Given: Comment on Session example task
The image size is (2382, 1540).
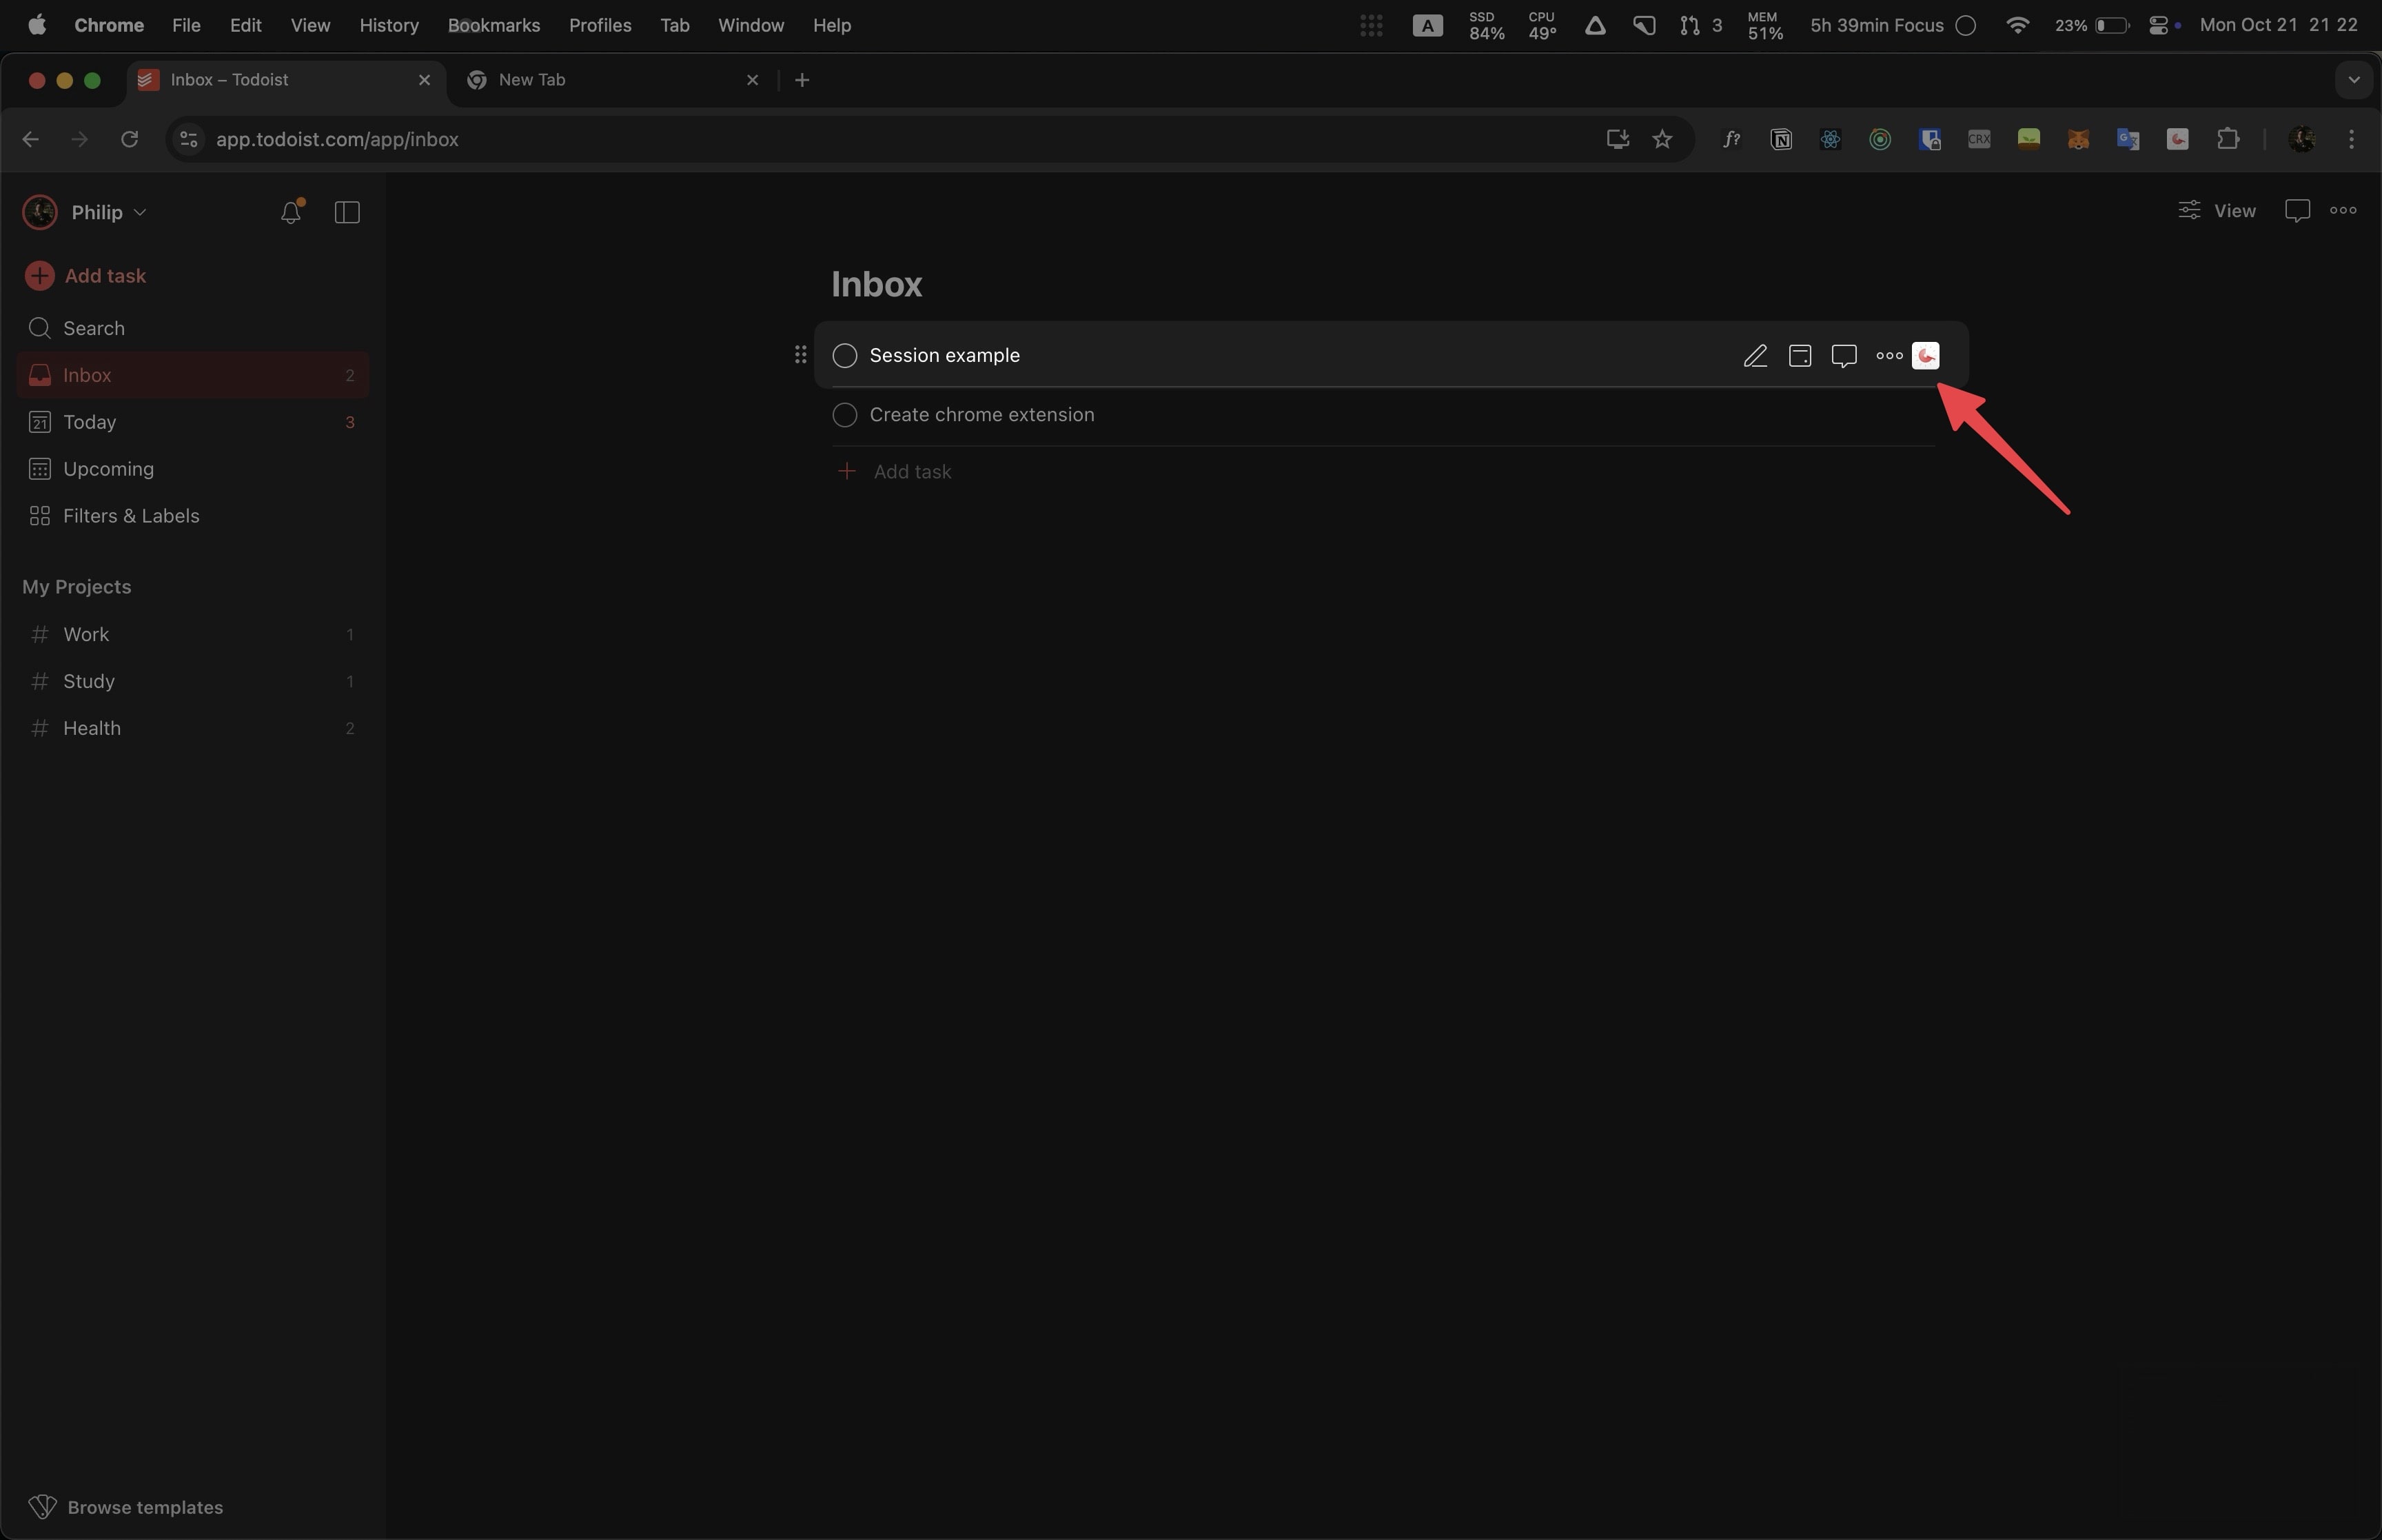Looking at the screenshot, I should pyautogui.click(x=1844, y=356).
